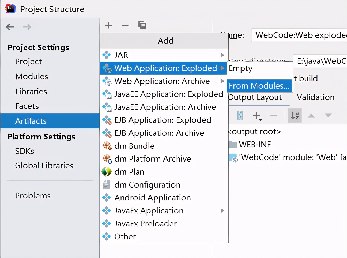Viewport: 347px width, 258px height.
Task: Open the SDKs platform settings
Action: 25,151
